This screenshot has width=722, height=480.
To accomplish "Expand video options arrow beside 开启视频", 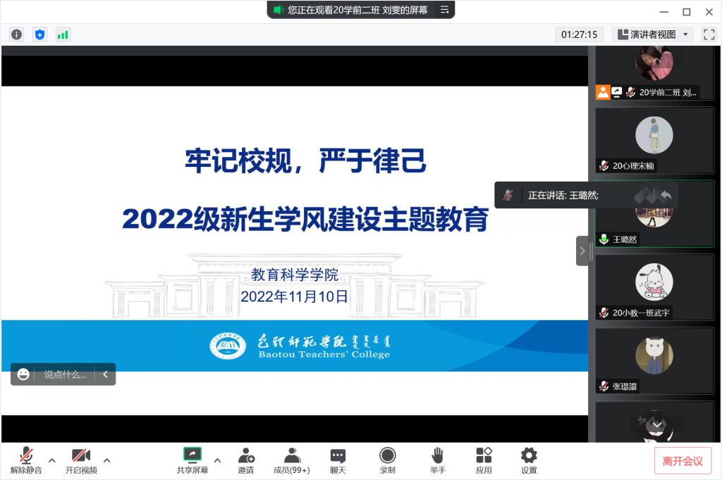I will tap(107, 461).
